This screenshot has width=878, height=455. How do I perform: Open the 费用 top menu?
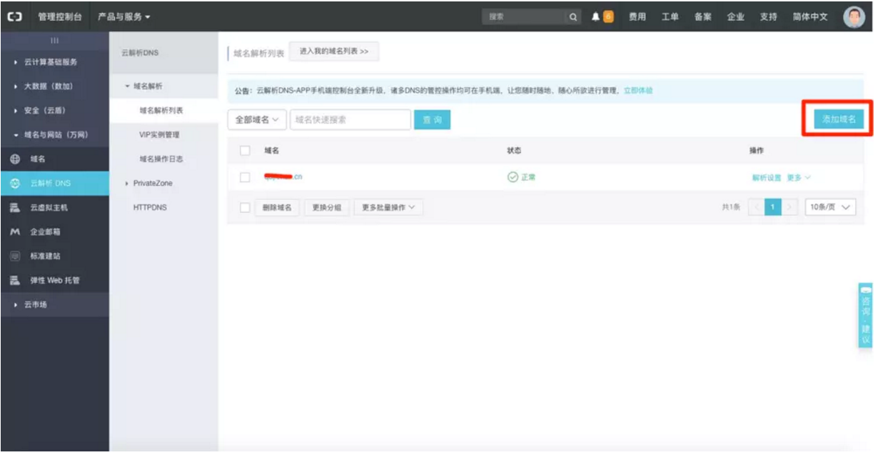click(637, 17)
